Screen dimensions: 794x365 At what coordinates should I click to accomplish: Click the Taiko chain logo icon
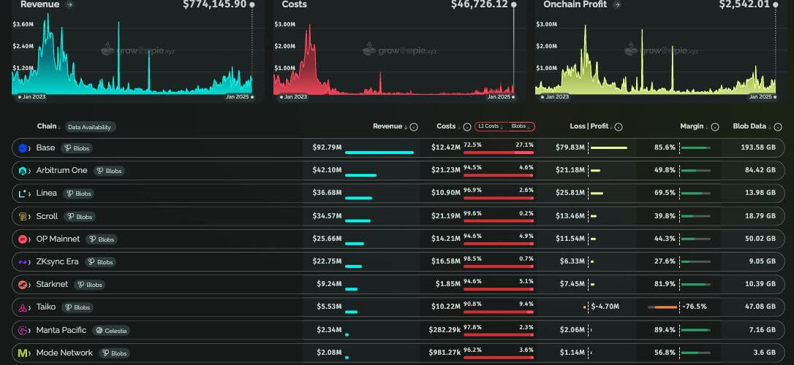point(23,307)
